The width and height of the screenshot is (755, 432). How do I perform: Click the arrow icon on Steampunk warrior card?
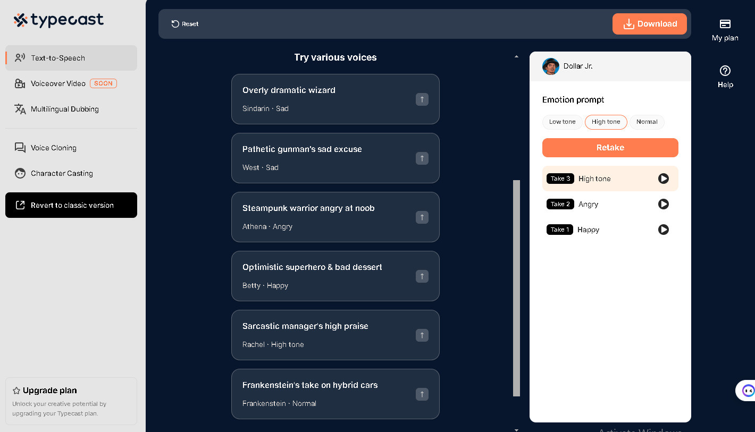click(422, 217)
